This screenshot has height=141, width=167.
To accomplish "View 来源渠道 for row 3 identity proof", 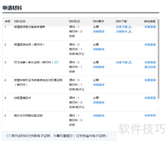I will [150, 62].
